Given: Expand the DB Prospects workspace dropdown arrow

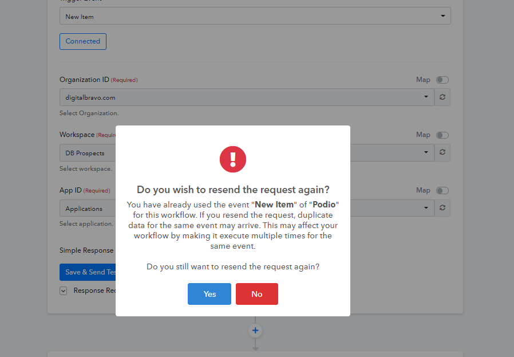Looking at the screenshot, I should (x=426, y=152).
